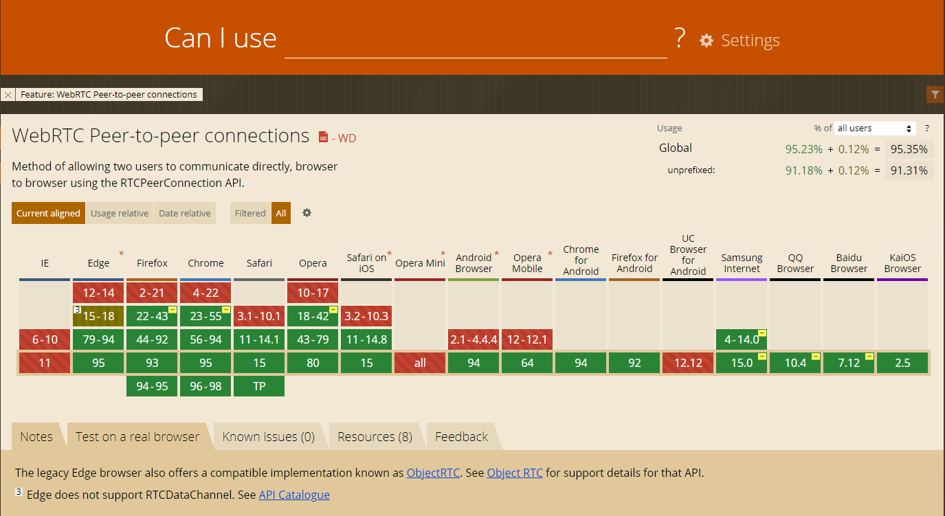Viewport: 945px width, 516px height.
Task: Click the KaiOS 2.5 cell
Action: pos(902,363)
